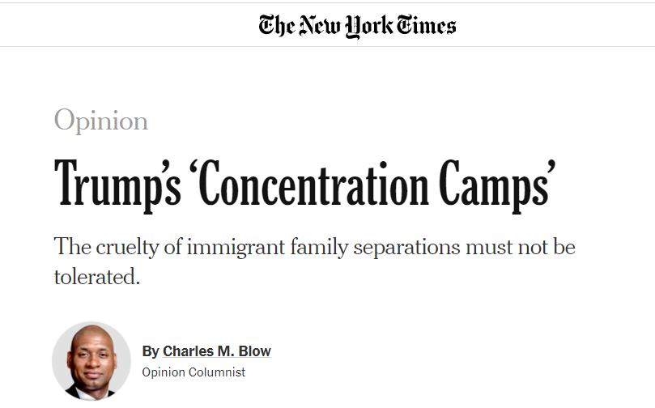Click The New York Times logo
The image size is (655, 408).
[x=357, y=26]
